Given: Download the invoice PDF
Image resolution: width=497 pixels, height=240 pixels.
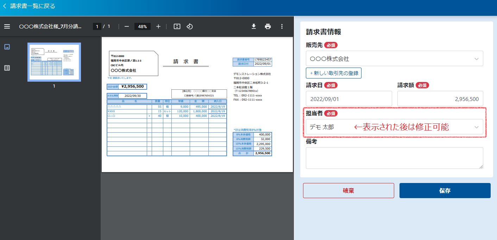Looking at the screenshot, I should [254, 26].
